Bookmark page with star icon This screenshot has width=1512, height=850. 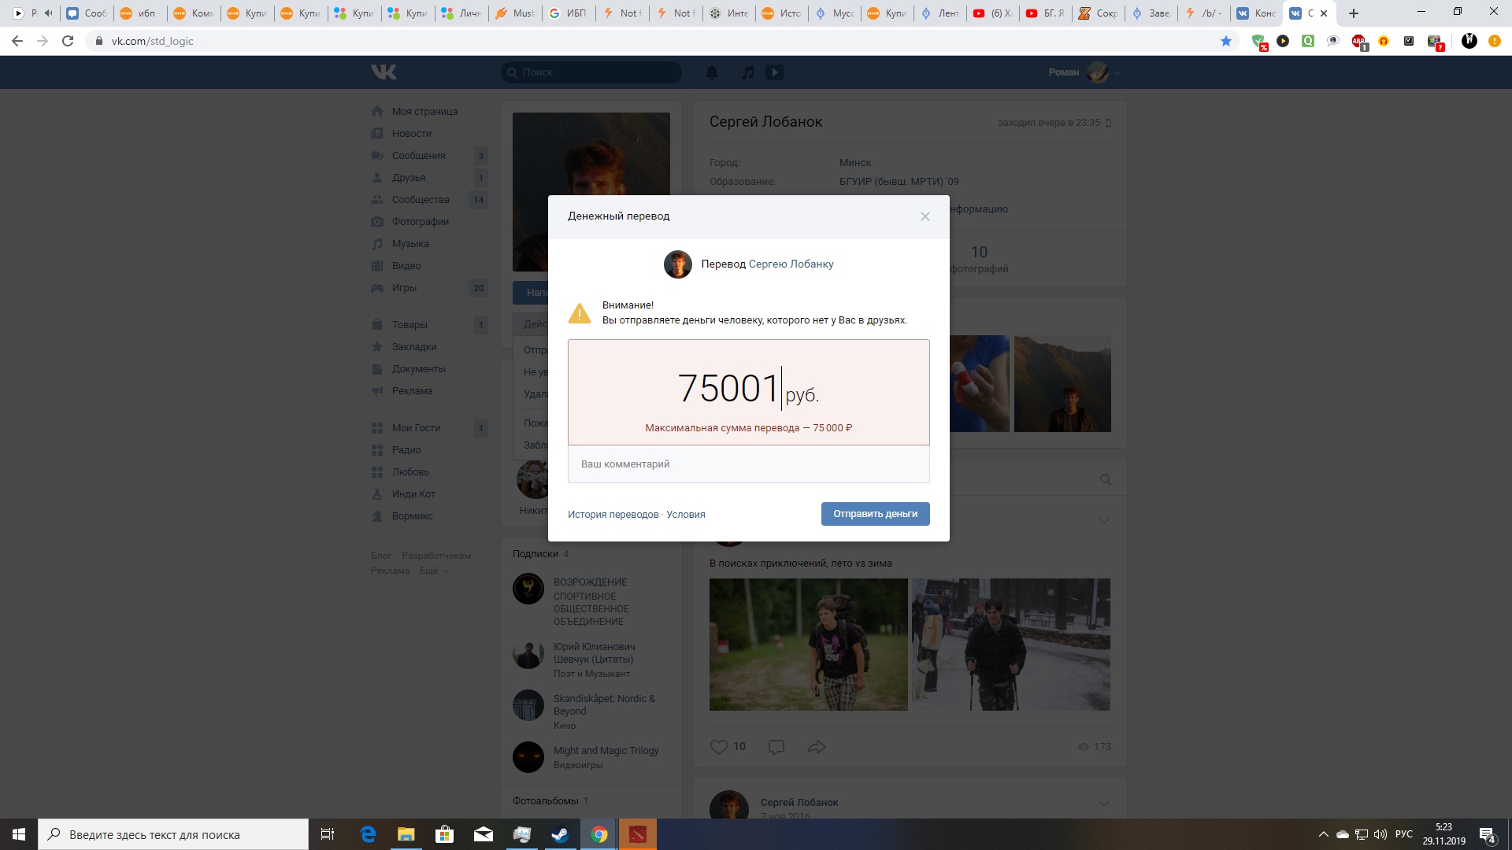click(1226, 41)
